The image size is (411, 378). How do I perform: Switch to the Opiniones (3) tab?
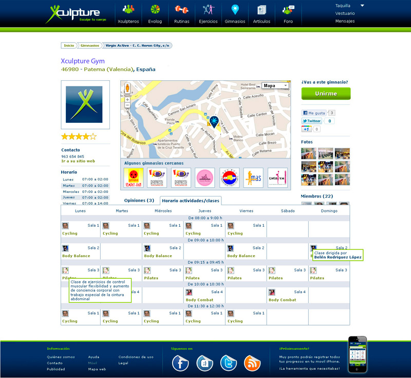(x=139, y=201)
